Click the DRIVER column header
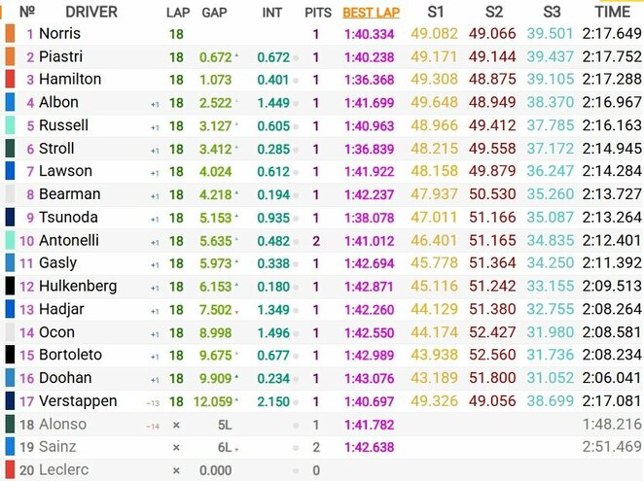The width and height of the screenshot is (644, 481). (91, 13)
